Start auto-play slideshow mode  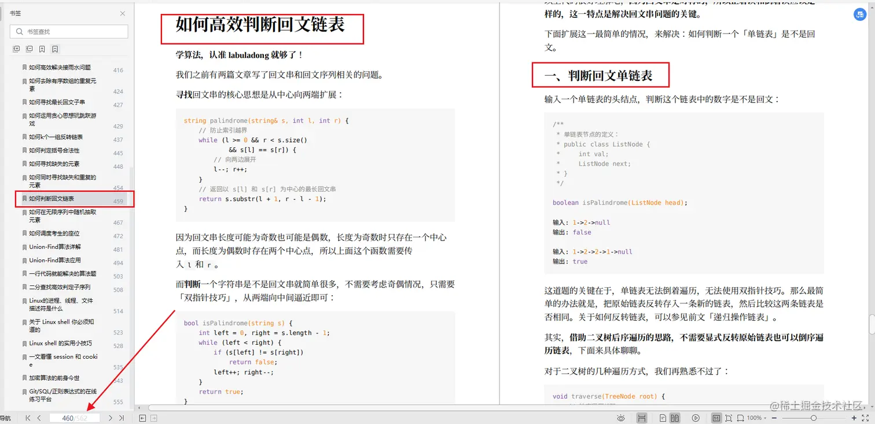click(x=696, y=418)
